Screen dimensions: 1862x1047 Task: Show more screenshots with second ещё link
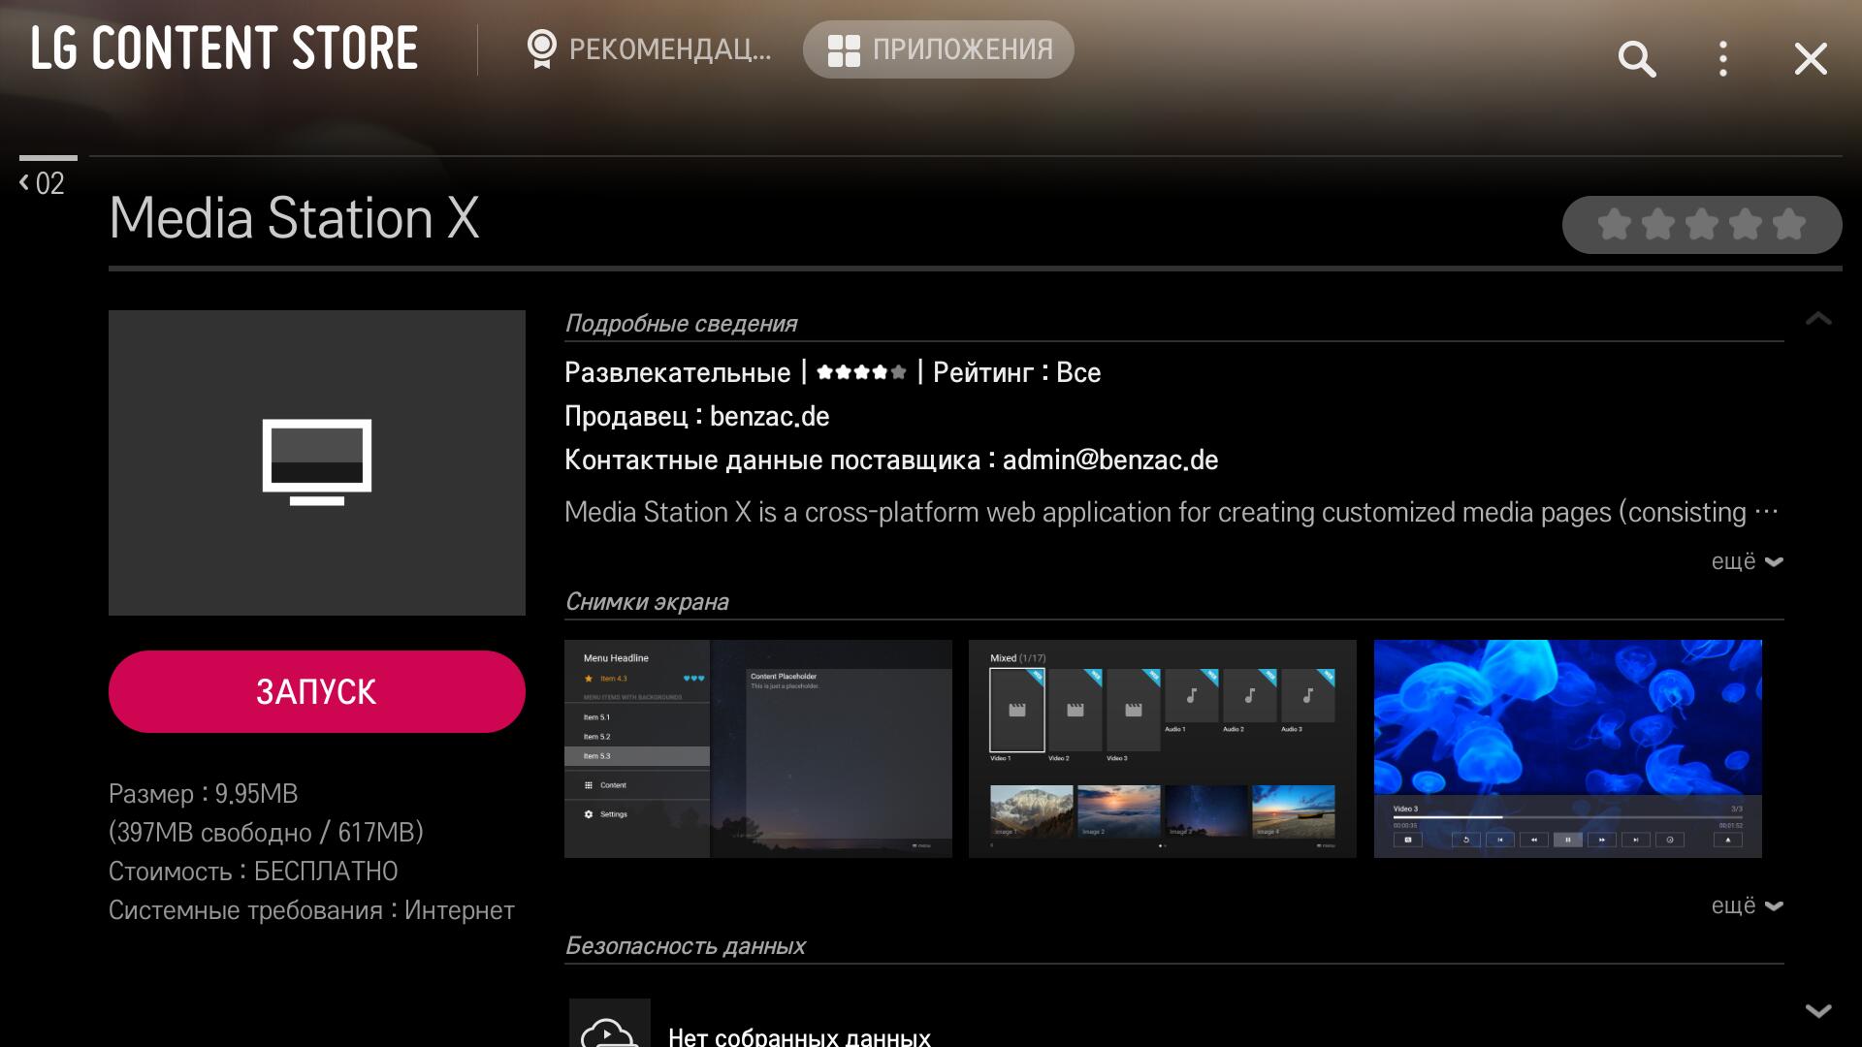1748,905
